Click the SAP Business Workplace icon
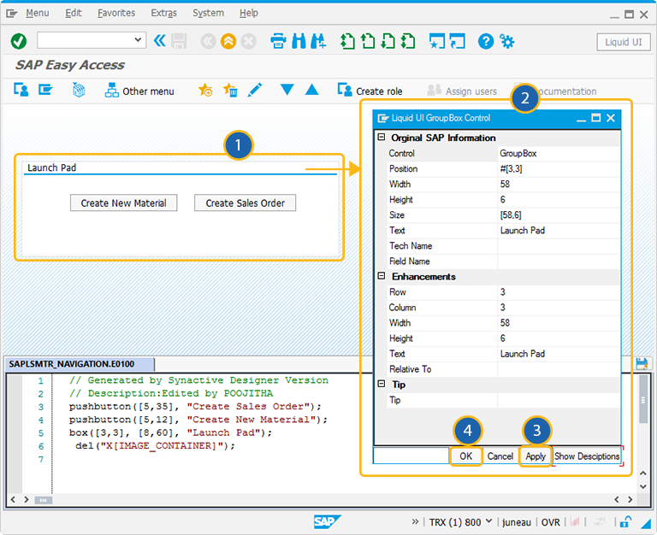This screenshot has width=657, height=535. click(x=79, y=90)
